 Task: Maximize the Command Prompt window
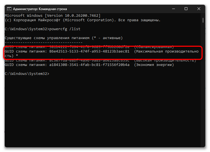186,9
